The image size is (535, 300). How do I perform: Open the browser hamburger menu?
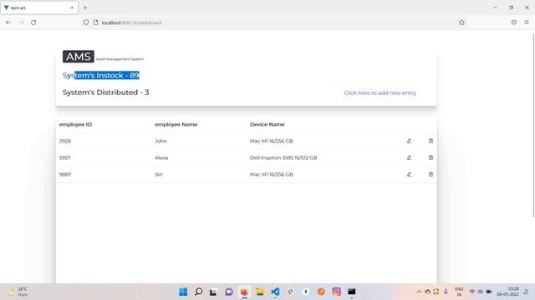(527, 22)
